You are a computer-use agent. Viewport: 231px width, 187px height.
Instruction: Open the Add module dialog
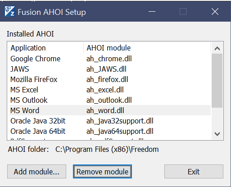(x=36, y=172)
